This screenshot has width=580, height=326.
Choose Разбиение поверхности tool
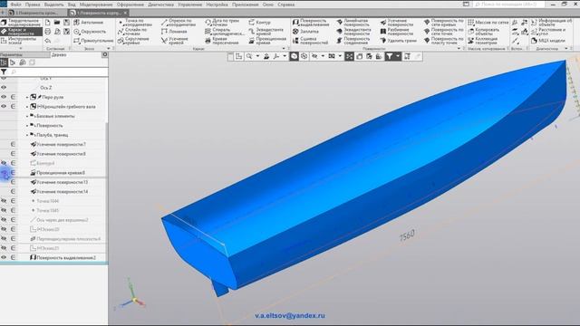coord(397,32)
